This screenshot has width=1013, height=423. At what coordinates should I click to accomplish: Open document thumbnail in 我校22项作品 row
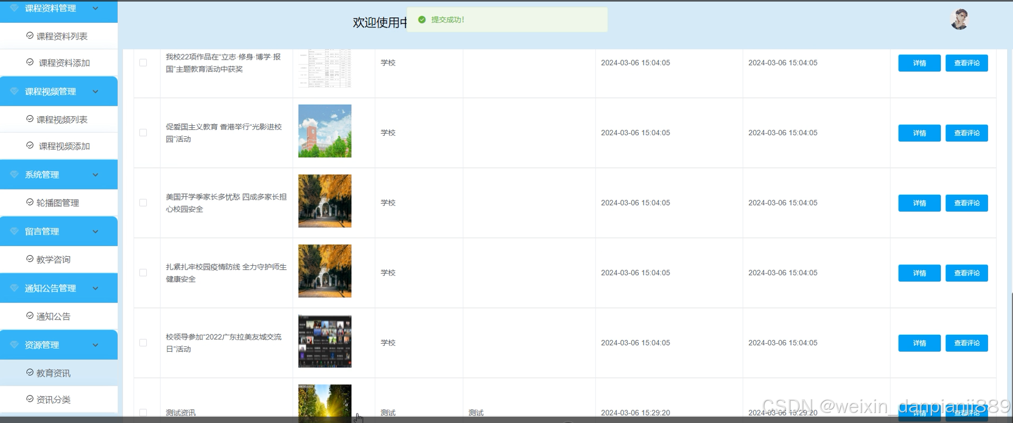[x=325, y=69]
